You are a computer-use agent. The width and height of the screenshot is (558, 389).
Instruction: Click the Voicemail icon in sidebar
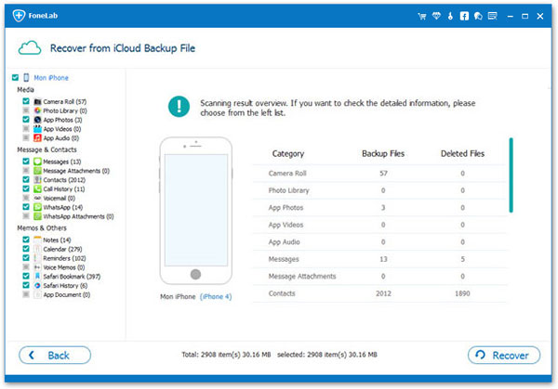[37, 198]
